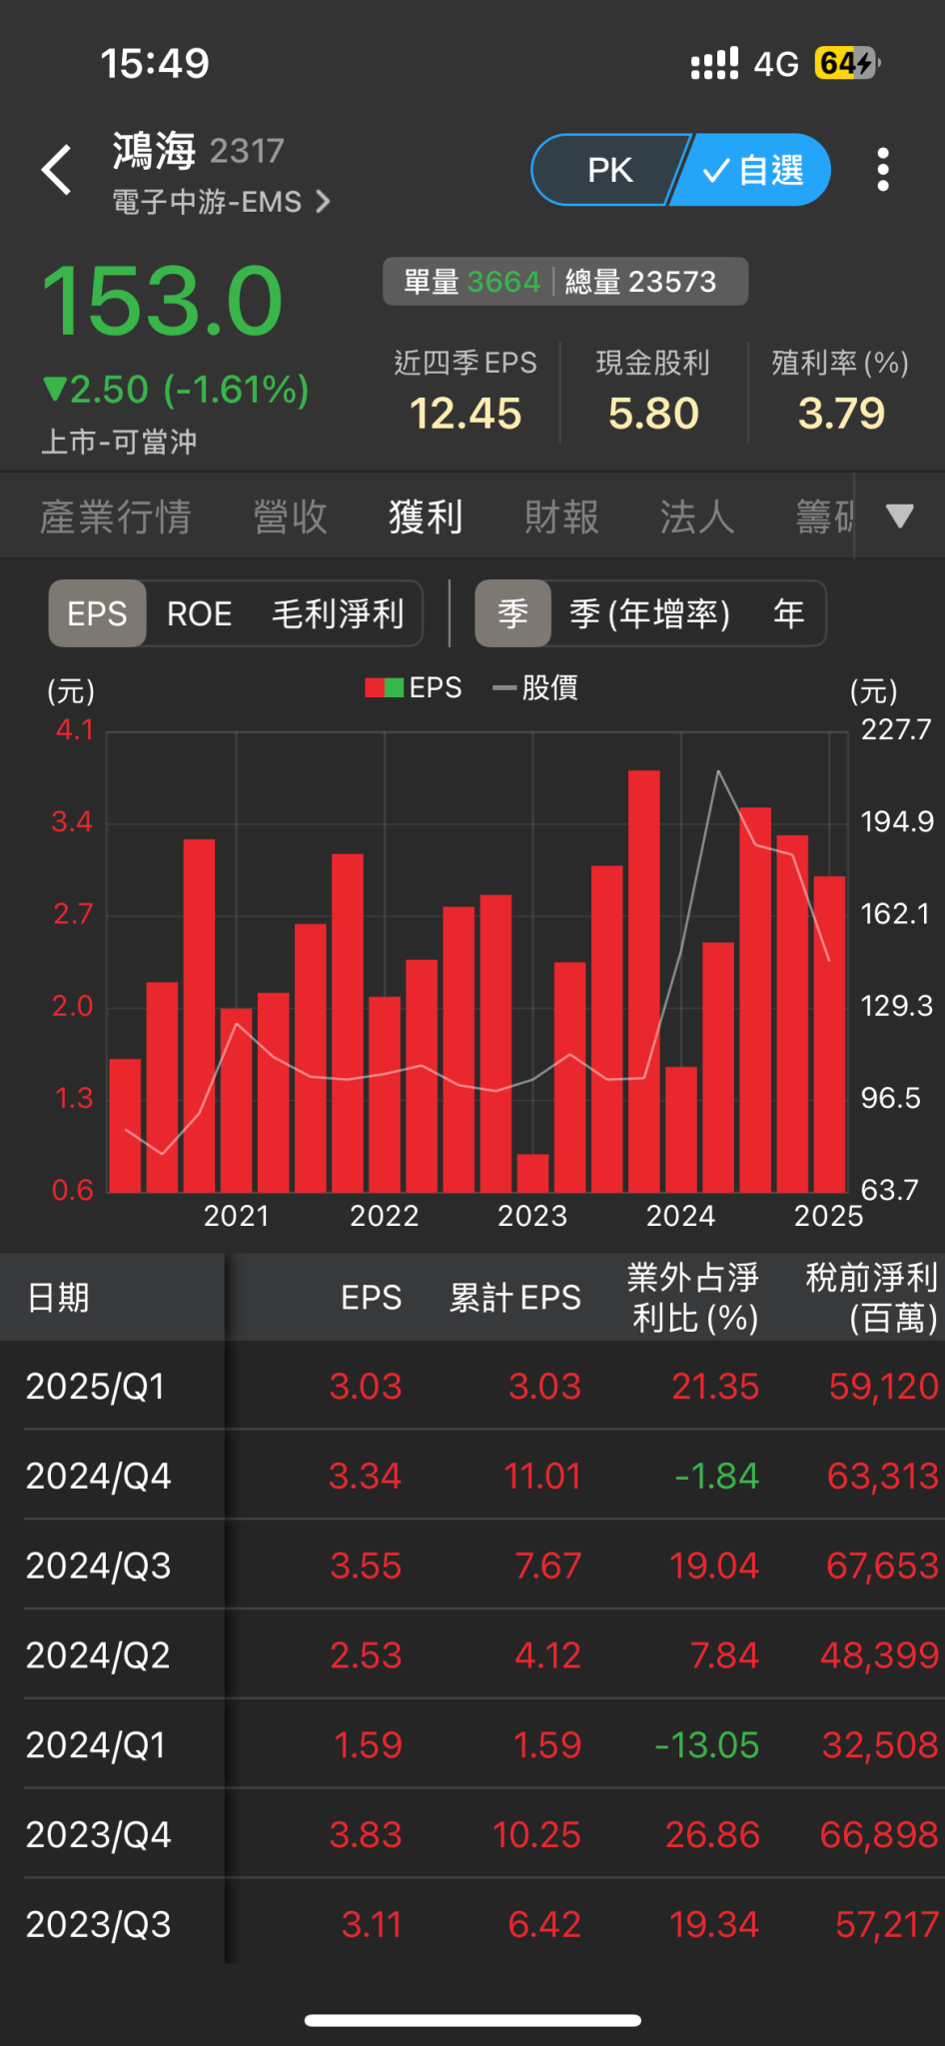This screenshot has height=2046, width=945.
Task: Select the 2024/Q4 row date
Action: [x=98, y=1476]
